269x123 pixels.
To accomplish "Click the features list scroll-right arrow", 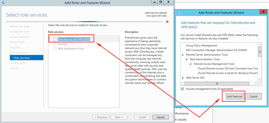I will click(256, 83).
